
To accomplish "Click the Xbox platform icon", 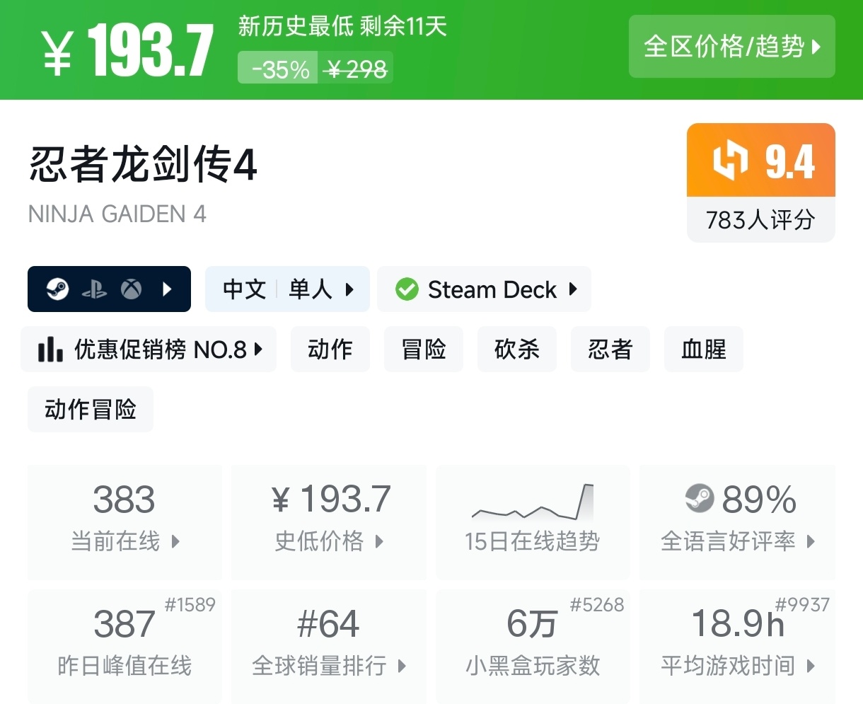I will (x=131, y=289).
